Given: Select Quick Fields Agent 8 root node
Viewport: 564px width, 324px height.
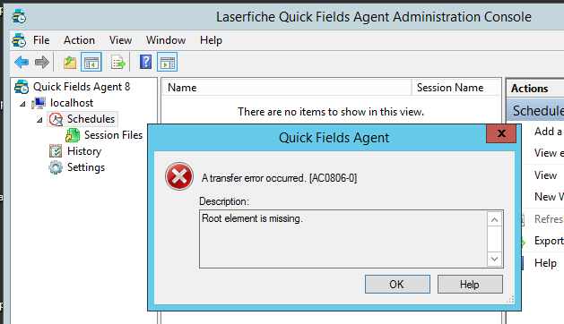Looking at the screenshot, I should coord(82,87).
